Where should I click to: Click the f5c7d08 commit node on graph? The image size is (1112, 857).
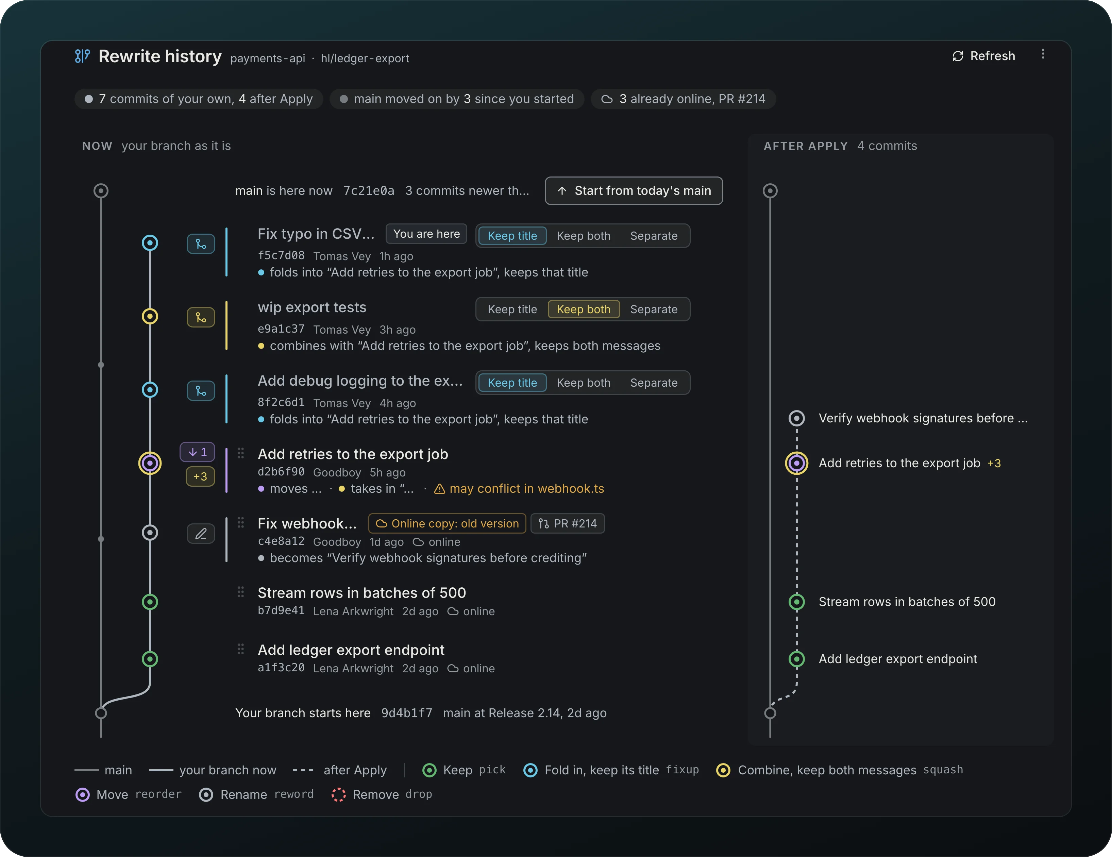[150, 243]
